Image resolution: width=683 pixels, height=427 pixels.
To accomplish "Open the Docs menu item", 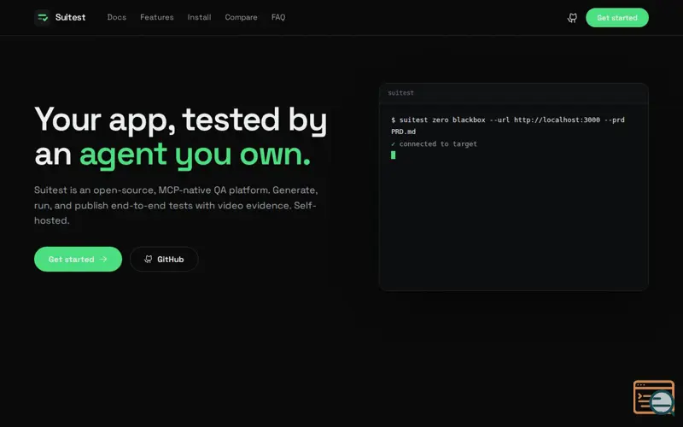I will (x=117, y=17).
